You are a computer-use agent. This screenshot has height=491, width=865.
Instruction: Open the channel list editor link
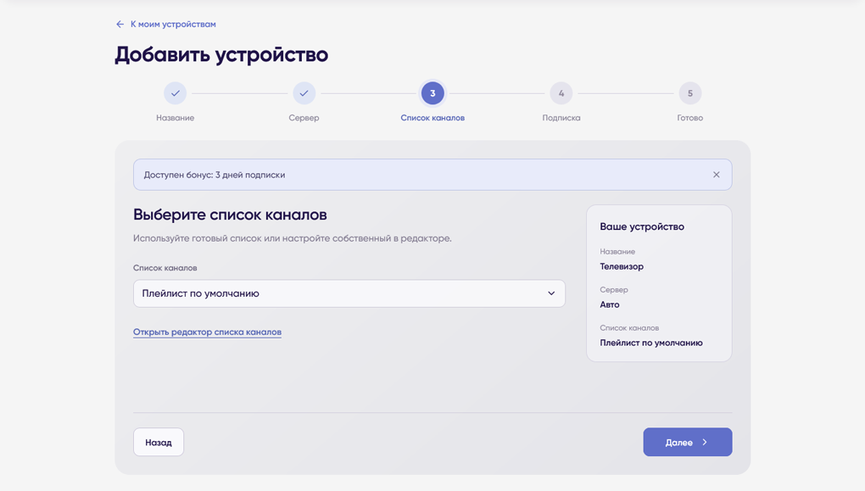pyautogui.click(x=208, y=332)
